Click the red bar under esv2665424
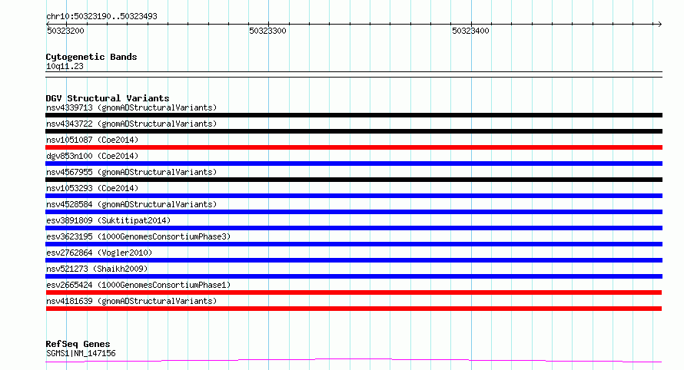Screen dimensions: 684x370 click(x=354, y=292)
